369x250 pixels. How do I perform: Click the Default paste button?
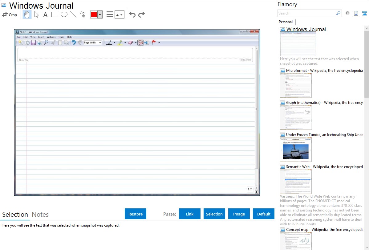pos(264,214)
